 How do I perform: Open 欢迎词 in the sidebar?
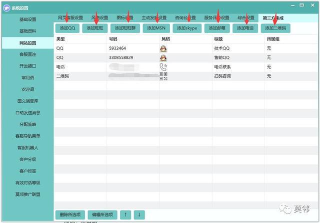[x=28, y=89]
